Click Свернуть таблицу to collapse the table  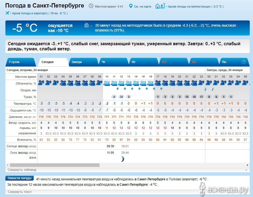tap(22, 170)
